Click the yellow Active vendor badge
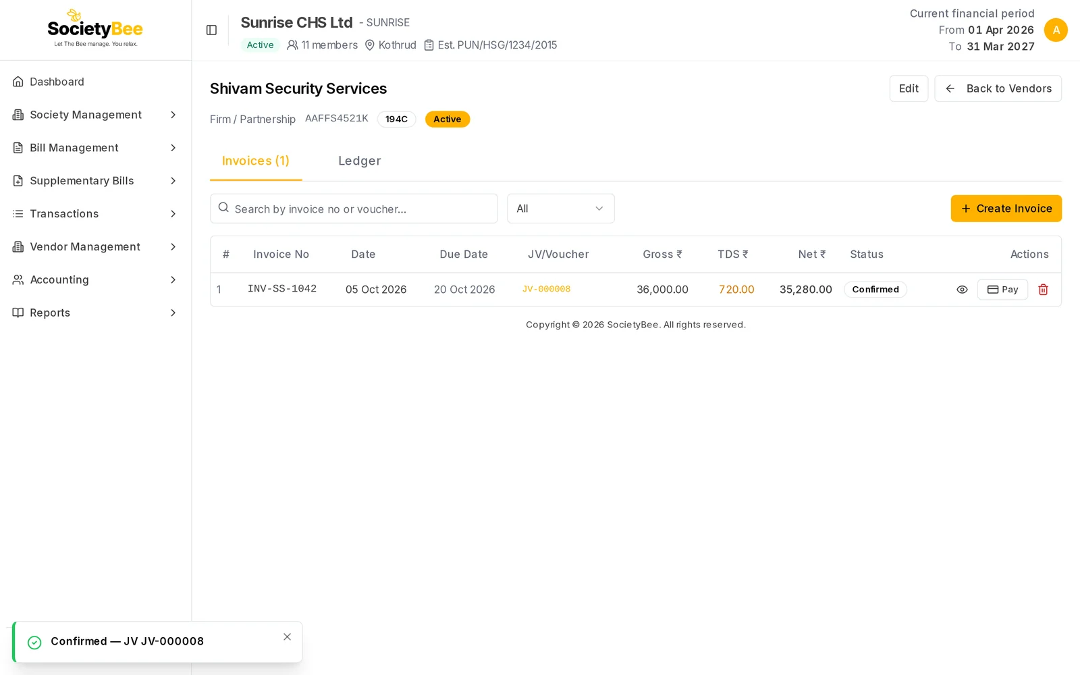Image resolution: width=1080 pixels, height=675 pixels. [448, 119]
